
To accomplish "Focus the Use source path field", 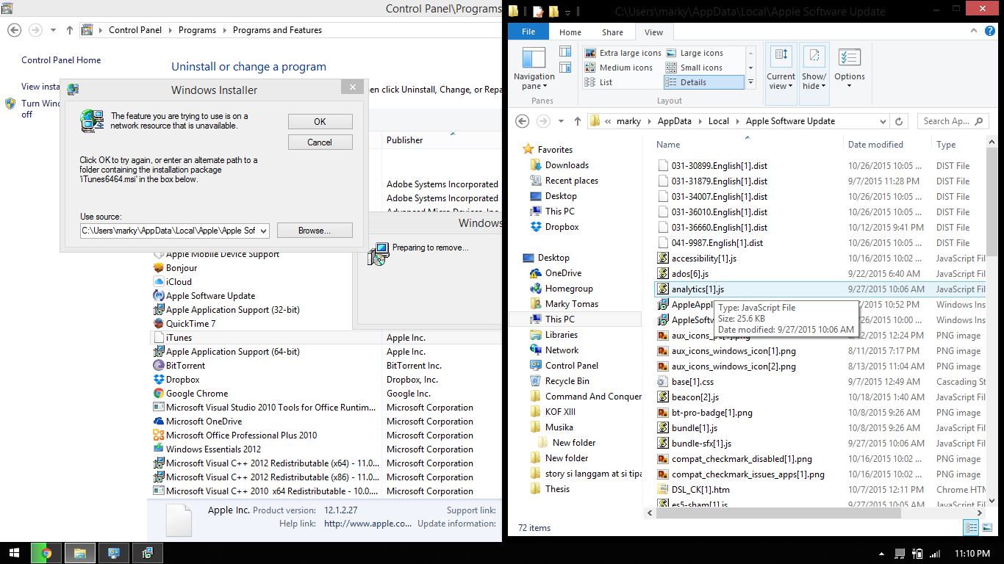I will [x=169, y=231].
